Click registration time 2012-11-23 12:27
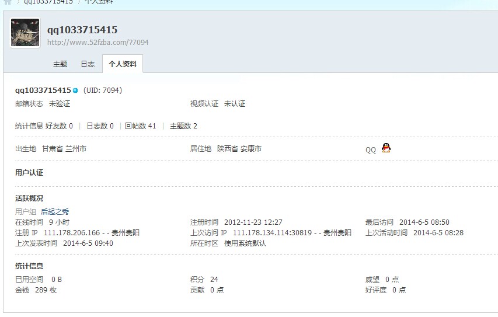 (x=253, y=222)
